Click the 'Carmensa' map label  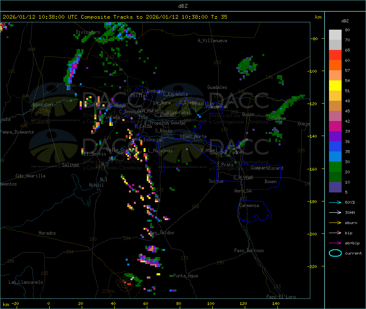pyautogui.click(x=249, y=205)
